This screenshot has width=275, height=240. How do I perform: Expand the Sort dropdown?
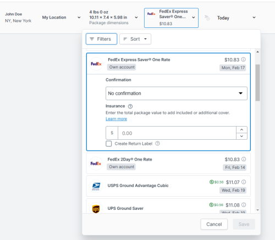[135, 39]
